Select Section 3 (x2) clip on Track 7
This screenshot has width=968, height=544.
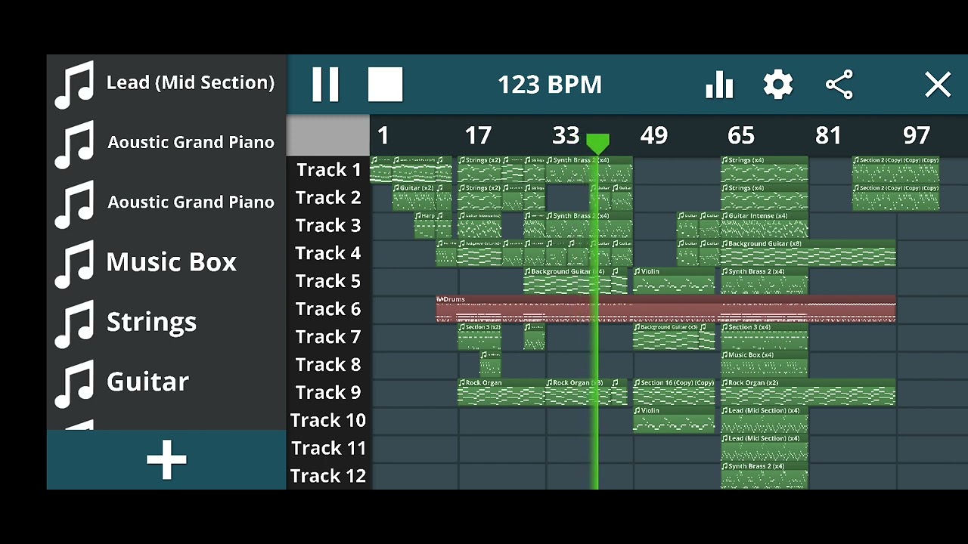click(x=479, y=337)
